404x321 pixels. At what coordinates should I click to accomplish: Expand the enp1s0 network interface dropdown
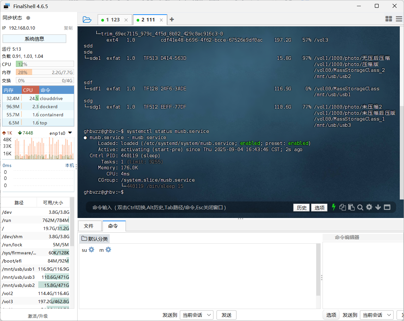pos(70,133)
